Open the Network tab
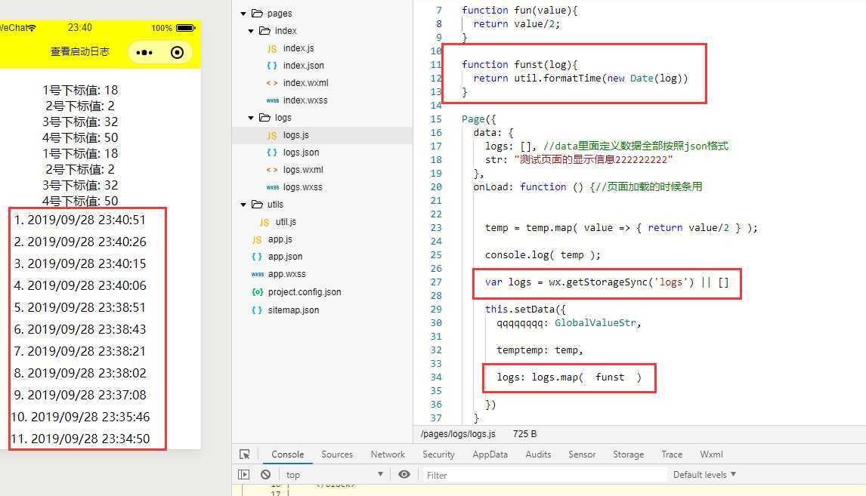 (x=388, y=454)
